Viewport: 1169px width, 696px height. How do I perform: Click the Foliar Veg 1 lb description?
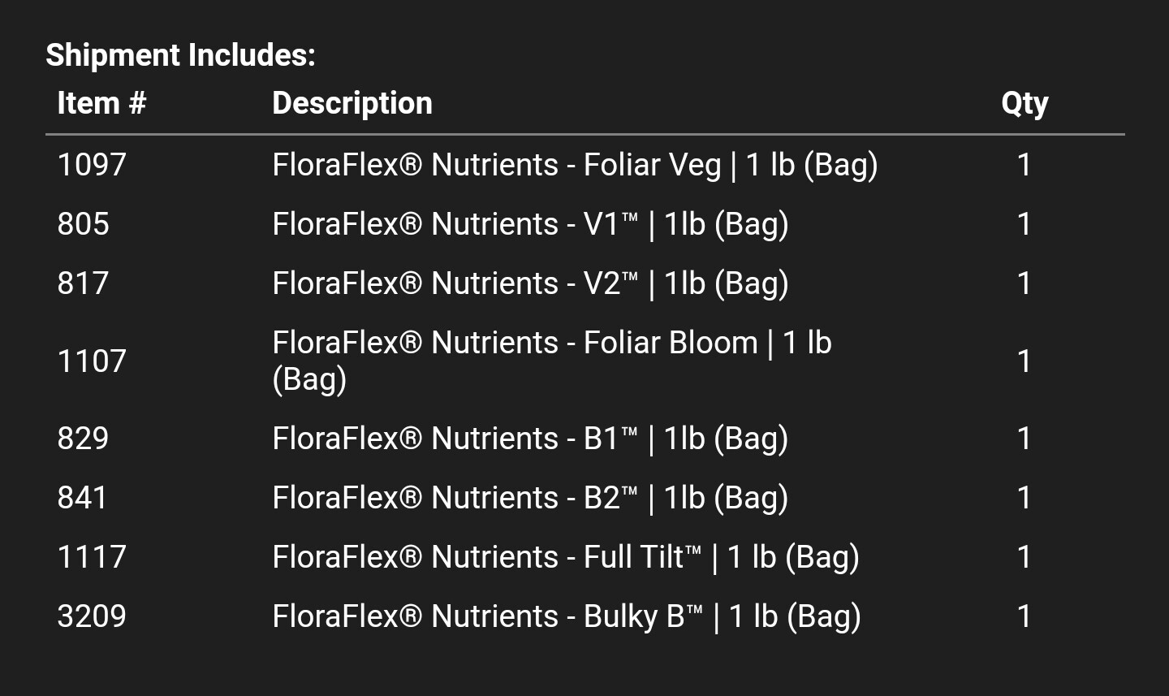tap(575, 165)
